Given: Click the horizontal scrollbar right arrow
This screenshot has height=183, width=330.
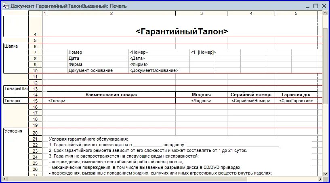Looking at the screenshot, I should (320, 179).
